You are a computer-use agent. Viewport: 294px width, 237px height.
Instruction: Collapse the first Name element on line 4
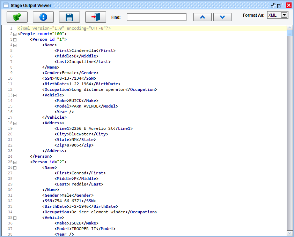pyautogui.click(x=15, y=45)
